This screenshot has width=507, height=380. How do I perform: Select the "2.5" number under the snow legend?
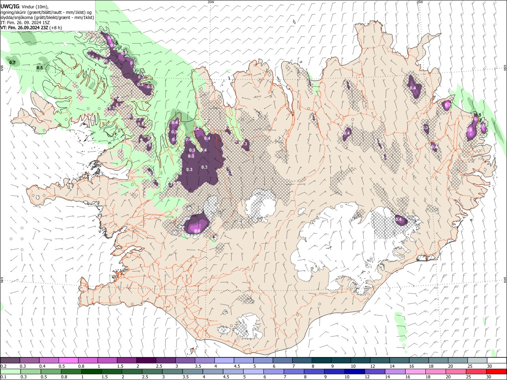click(x=159, y=366)
